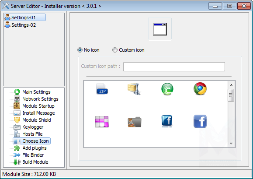Enable the No icon radio option
The height and width of the screenshot is (179, 253).
point(80,50)
